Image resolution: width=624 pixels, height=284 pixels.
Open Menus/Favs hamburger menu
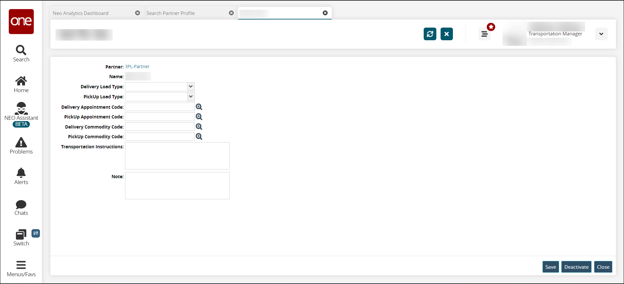point(21,269)
